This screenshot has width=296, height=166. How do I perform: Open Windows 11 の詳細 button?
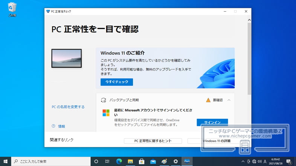point(216,141)
